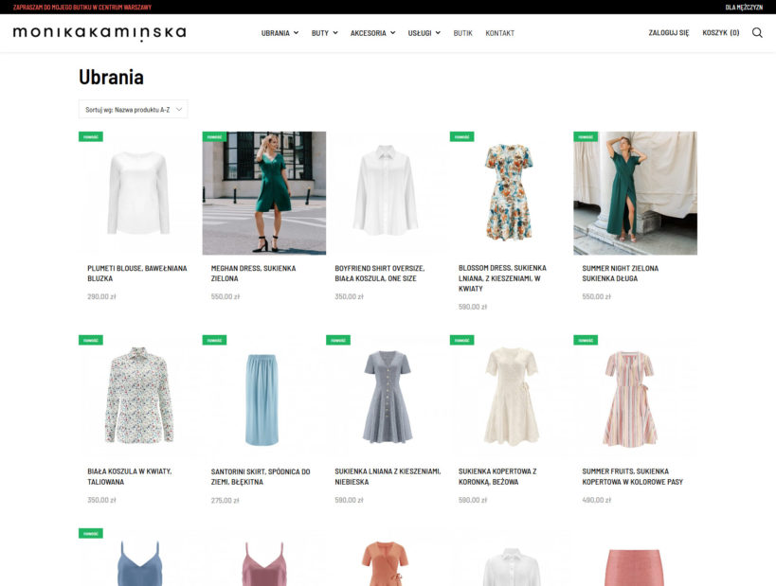Open Sukienka kopertowa z koronką title

tap(497, 476)
